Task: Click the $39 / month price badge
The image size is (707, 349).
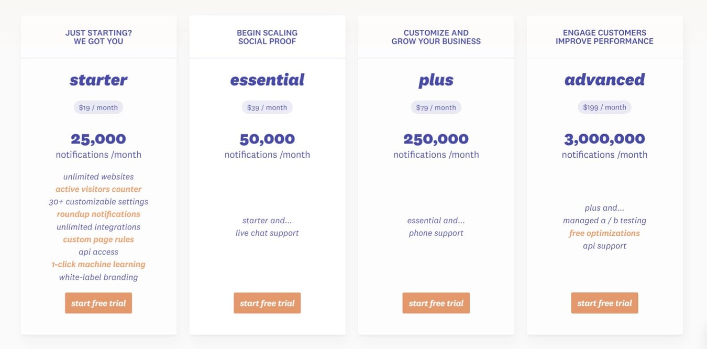Action: coord(267,107)
